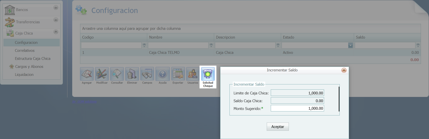The height and width of the screenshot is (139, 429).
Task: Click the Monto Sugerido input field
Action: pos(297,108)
